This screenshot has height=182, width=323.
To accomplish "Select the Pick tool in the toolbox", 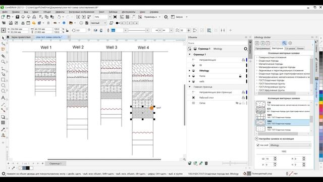I will point(3,38).
